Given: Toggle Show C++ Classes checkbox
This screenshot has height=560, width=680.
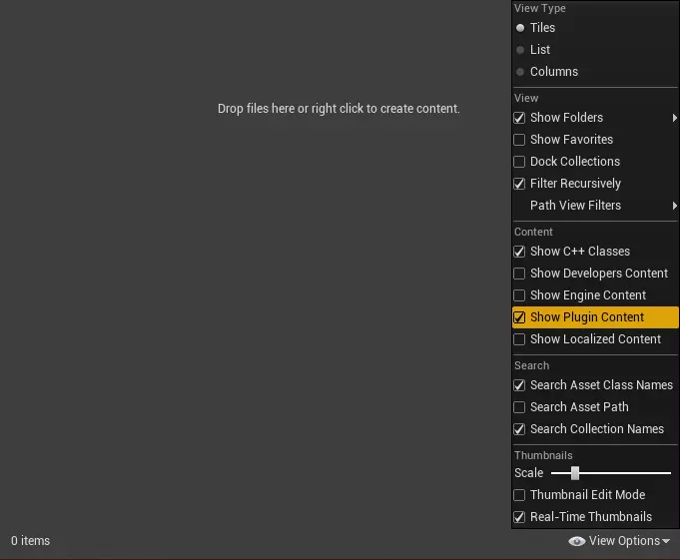Looking at the screenshot, I should (519, 252).
